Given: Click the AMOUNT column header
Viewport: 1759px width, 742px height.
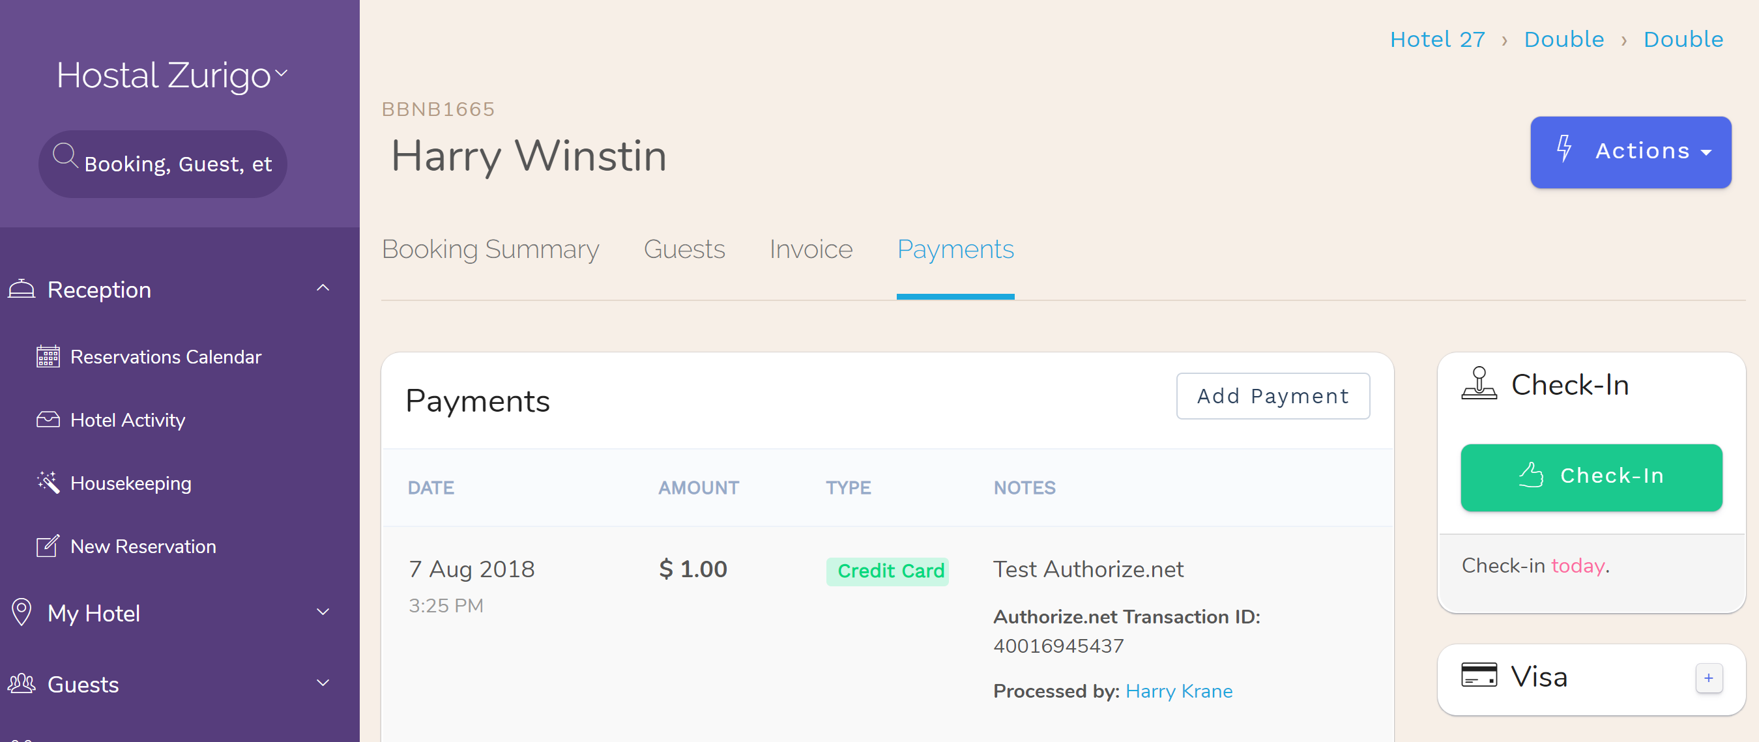Looking at the screenshot, I should 699,487.
